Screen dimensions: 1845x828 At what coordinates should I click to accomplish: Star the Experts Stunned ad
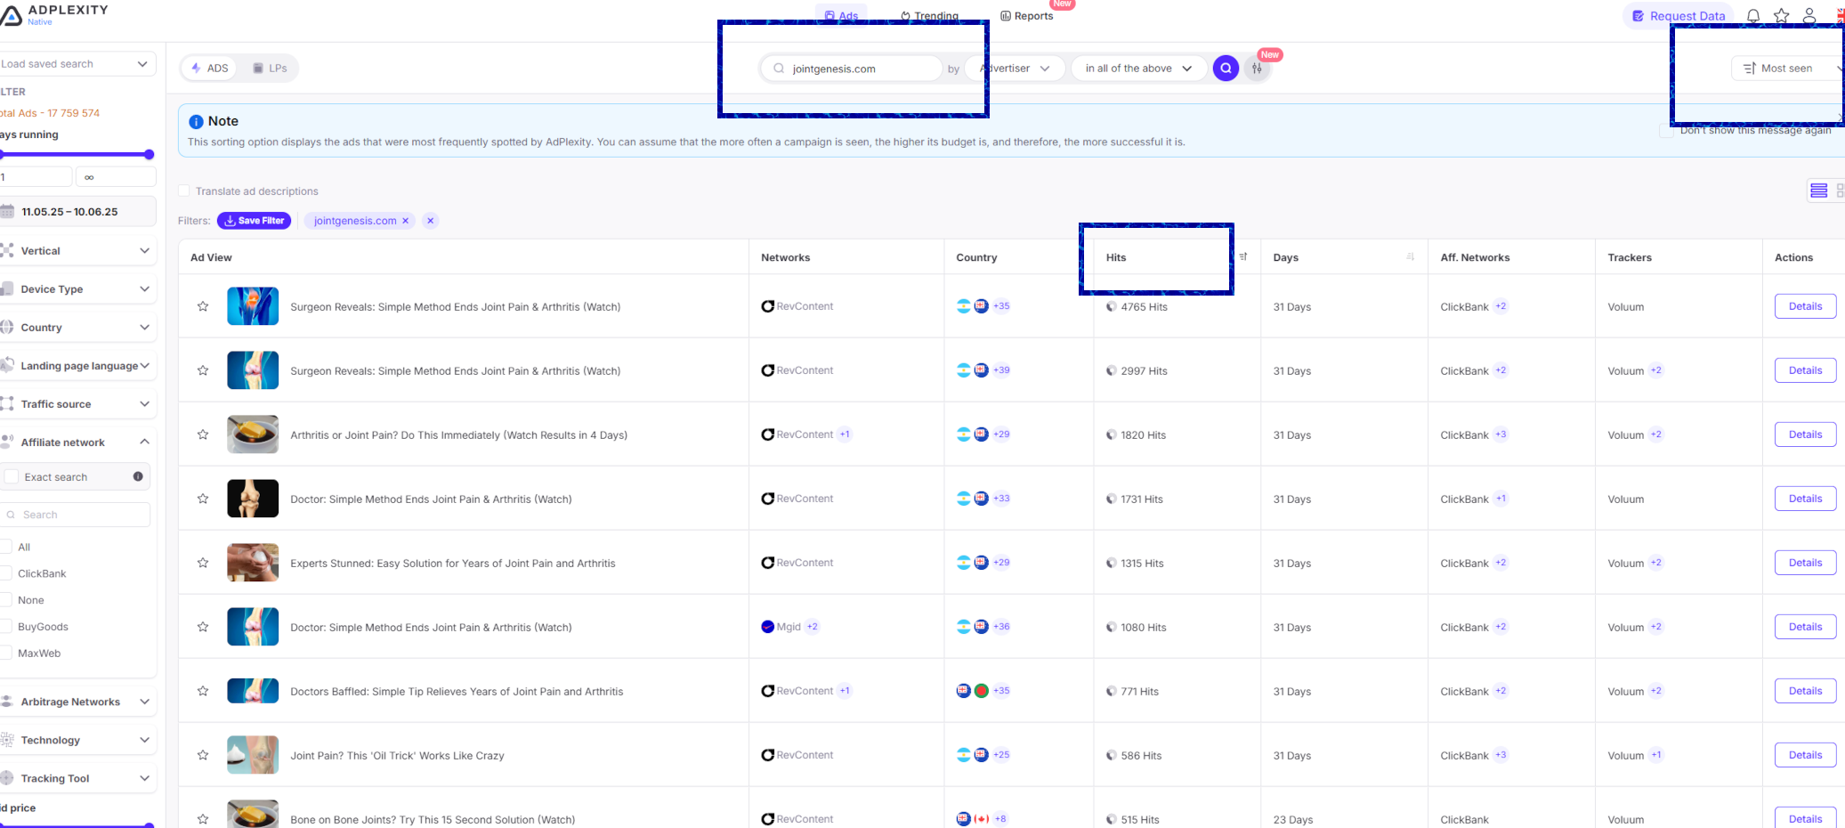[203, 563]
